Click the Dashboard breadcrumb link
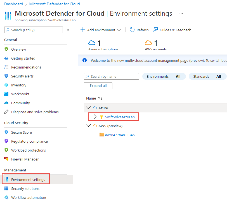The height and width of the screenshot is (217, 227). coord(14,4)
